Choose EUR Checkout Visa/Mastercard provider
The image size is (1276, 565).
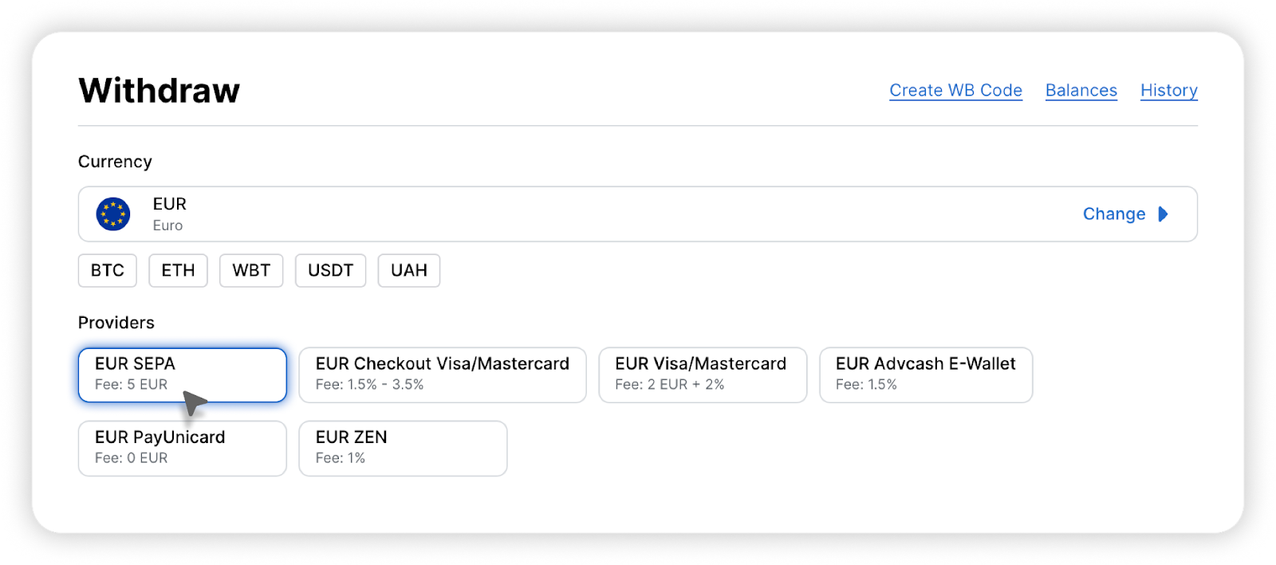(442, 374)
